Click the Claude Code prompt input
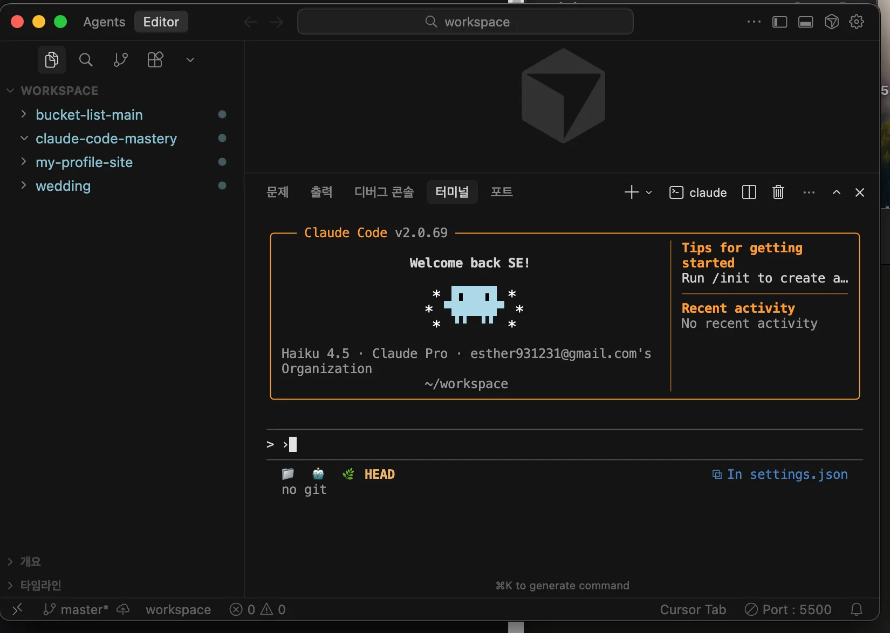The width and height of the screenshot is (890, 633). 564,444
